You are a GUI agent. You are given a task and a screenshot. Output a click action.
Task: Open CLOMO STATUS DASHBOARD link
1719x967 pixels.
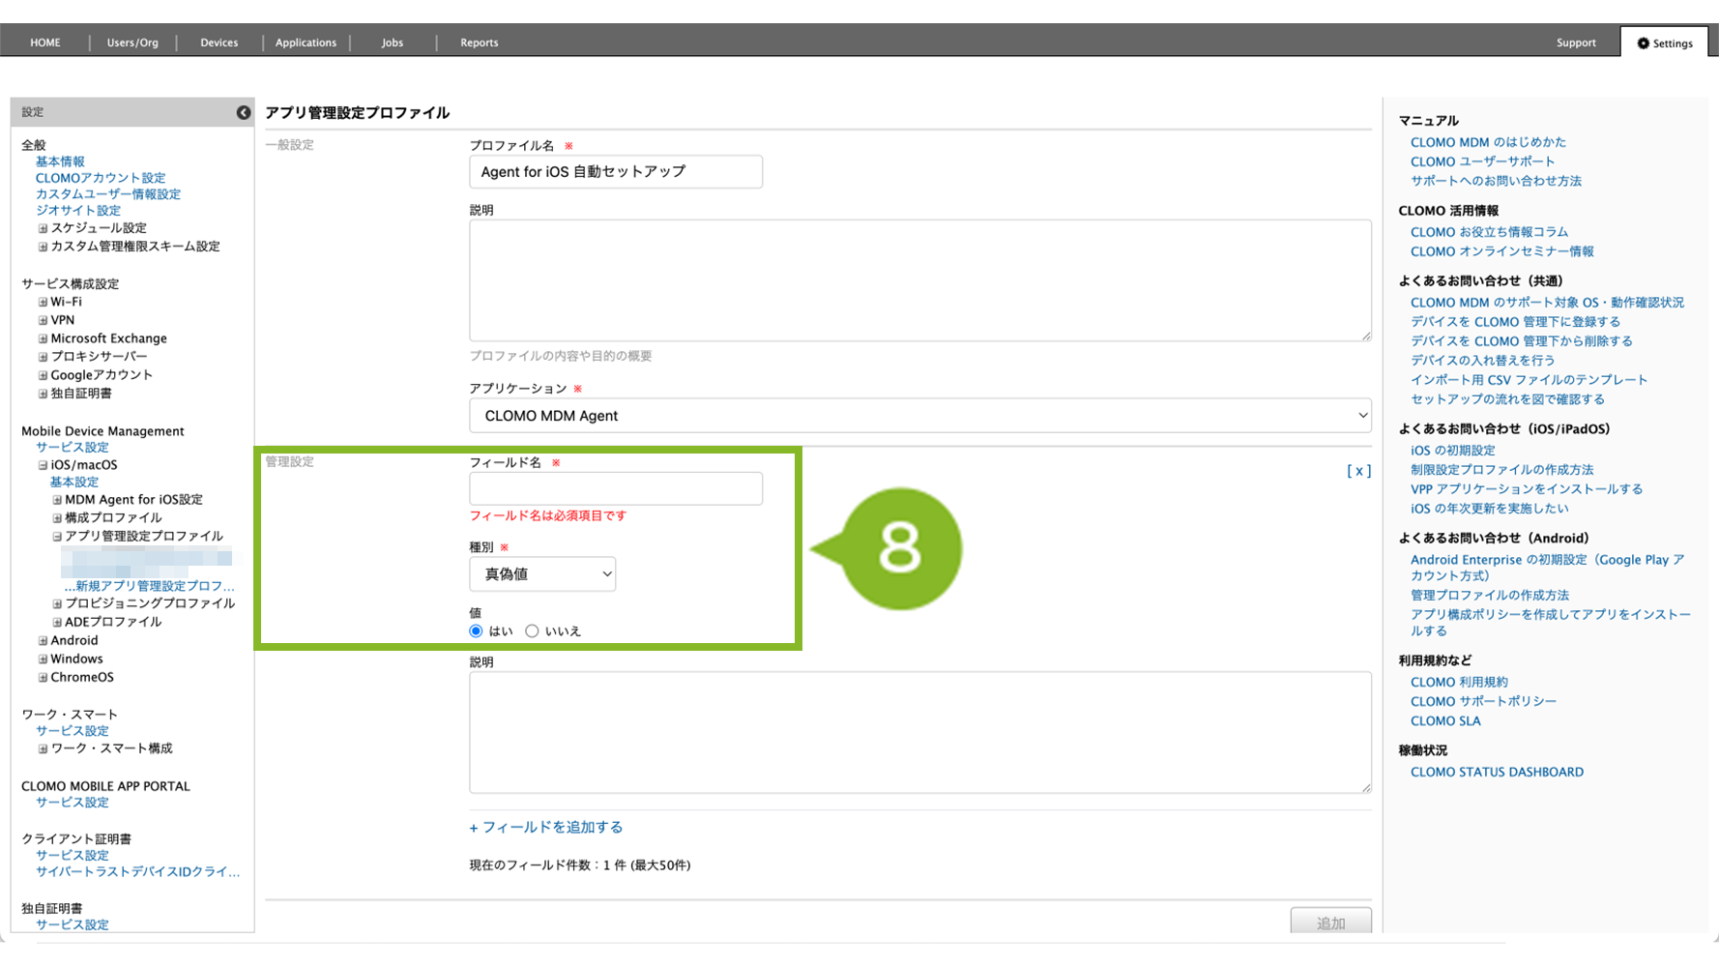pyautogui.click(x=1497, y=772)
